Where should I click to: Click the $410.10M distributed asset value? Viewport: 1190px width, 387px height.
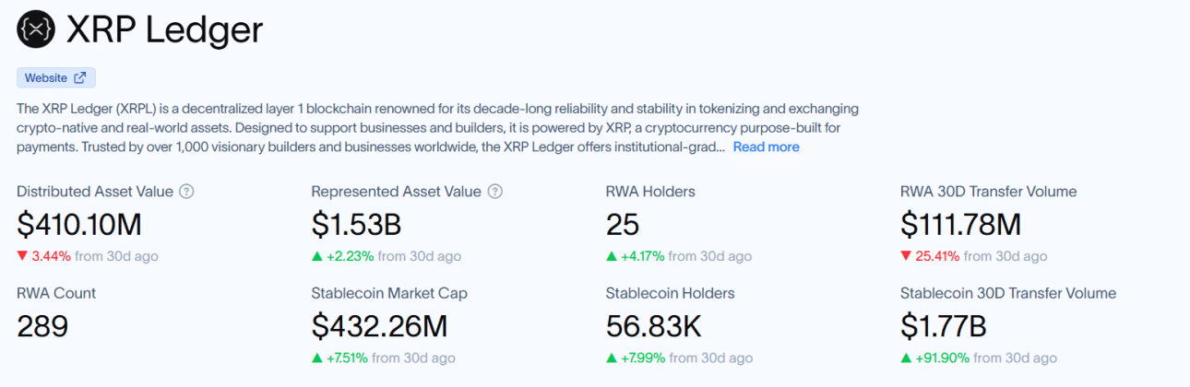pyautogui.click(x=79, y=224)
